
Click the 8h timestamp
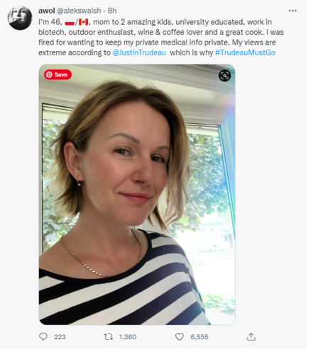(x=112, y=11)
